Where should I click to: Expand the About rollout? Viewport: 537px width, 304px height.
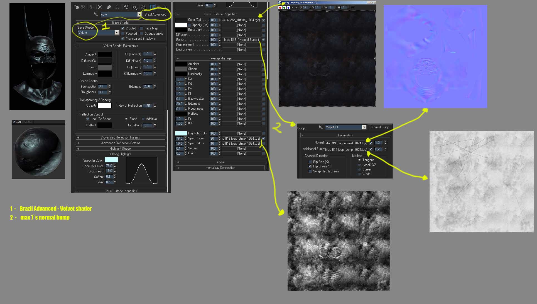pos(220,162)
